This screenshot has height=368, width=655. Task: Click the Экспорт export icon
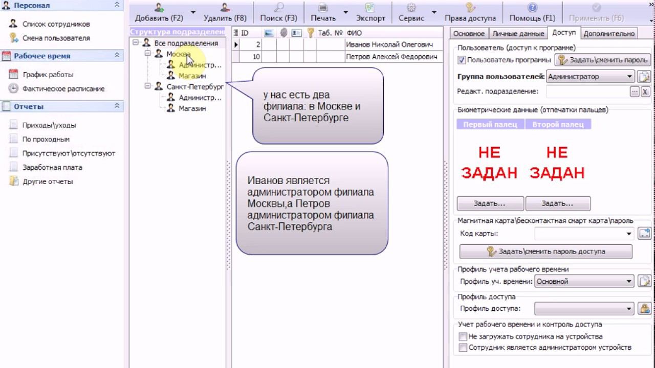click(370, 8)
